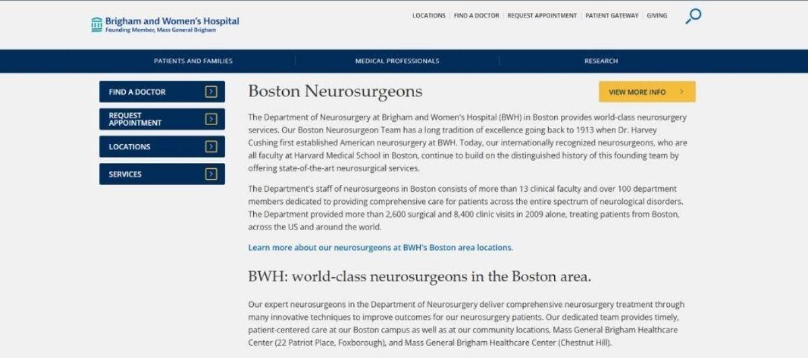Click 'BWH: world-class neurosurgeons in the Boston area' heading
Viewport: 808px width, 358px height.
(x=419, y=277)
